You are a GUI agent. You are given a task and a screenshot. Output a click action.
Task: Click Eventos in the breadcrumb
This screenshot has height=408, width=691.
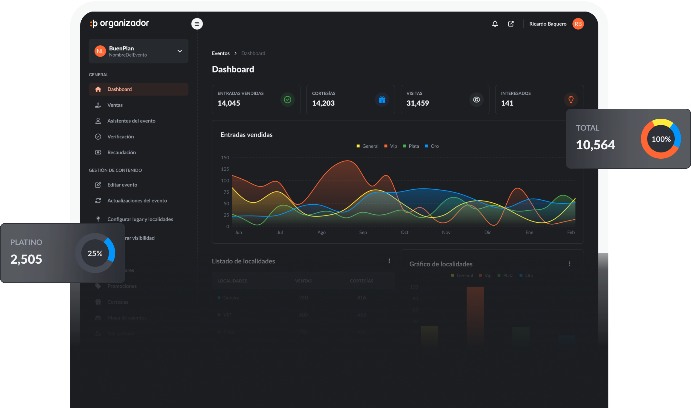point(220,53)
